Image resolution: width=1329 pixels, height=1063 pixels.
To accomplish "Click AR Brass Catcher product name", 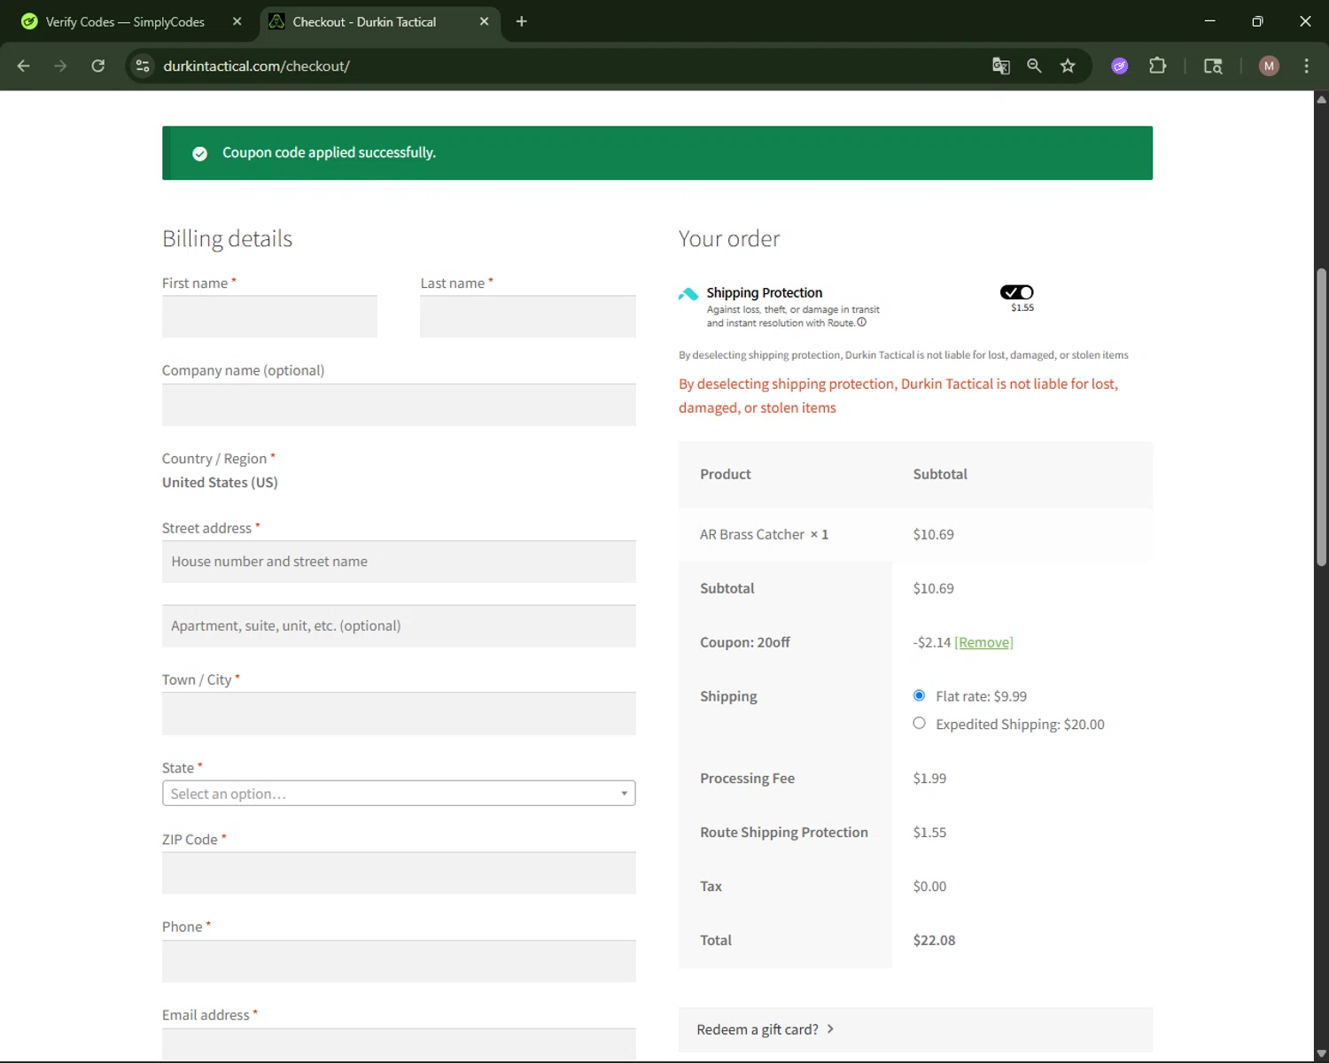I will tap(752, 534).
